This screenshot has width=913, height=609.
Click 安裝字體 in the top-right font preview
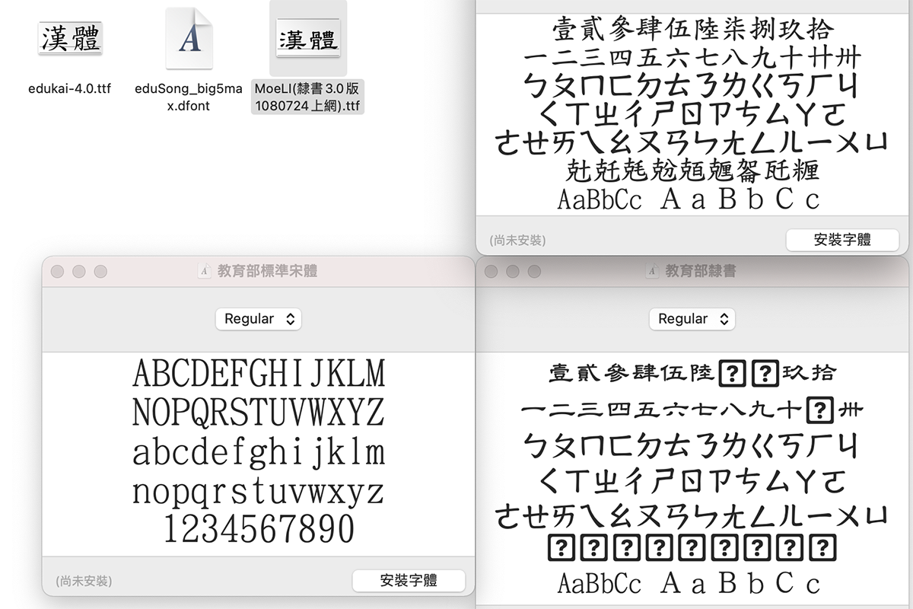(842, 240)
